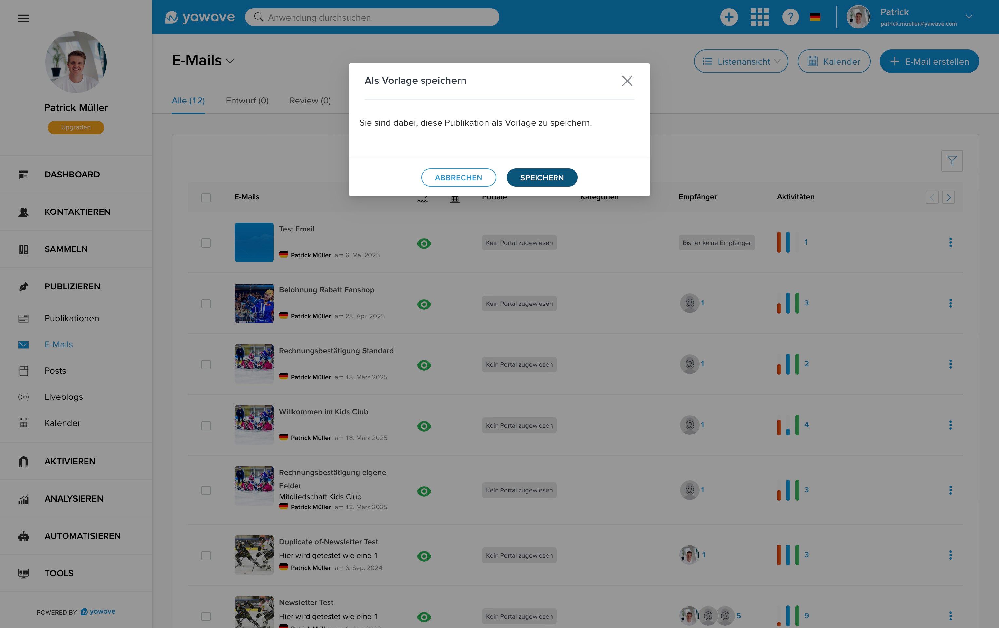Screen dimensions: 999x628
Task: Select checkbox for Belohnung Rabatt Fanshop
Action: click(x=206, y=304)
